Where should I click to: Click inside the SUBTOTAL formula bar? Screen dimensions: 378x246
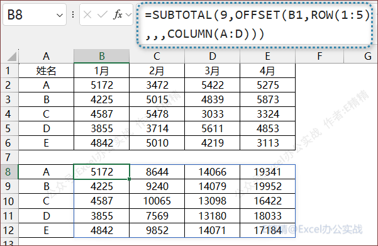click(x=255, y=25)
